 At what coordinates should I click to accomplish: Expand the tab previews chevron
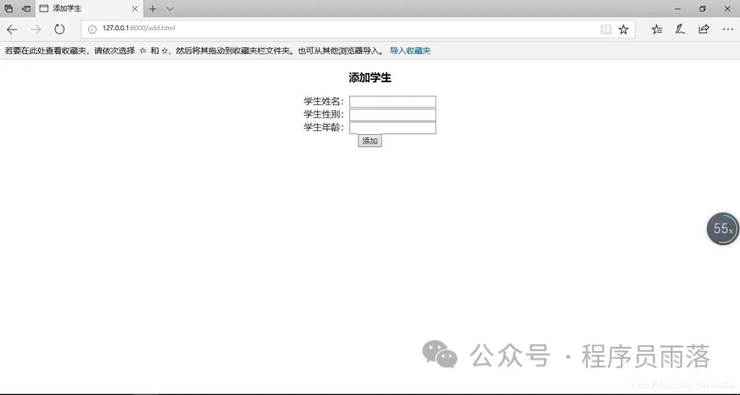tap(170, 8)
